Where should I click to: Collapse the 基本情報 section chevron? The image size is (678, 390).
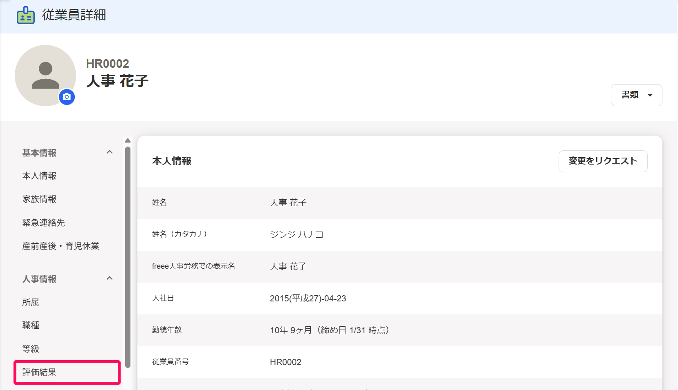coord(110,152)
